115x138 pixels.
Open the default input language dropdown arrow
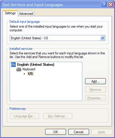[102, 38]
